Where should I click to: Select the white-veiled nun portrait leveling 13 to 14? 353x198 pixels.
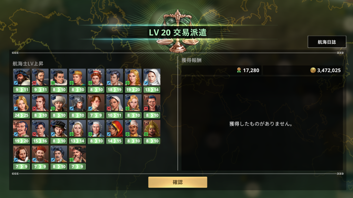152,77
